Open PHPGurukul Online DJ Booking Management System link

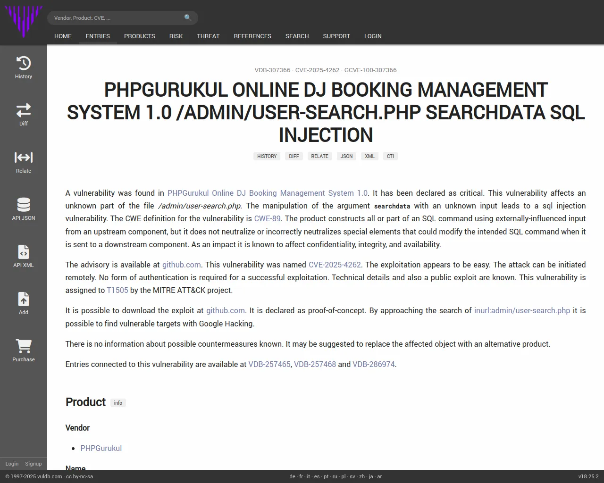point(268,193)
